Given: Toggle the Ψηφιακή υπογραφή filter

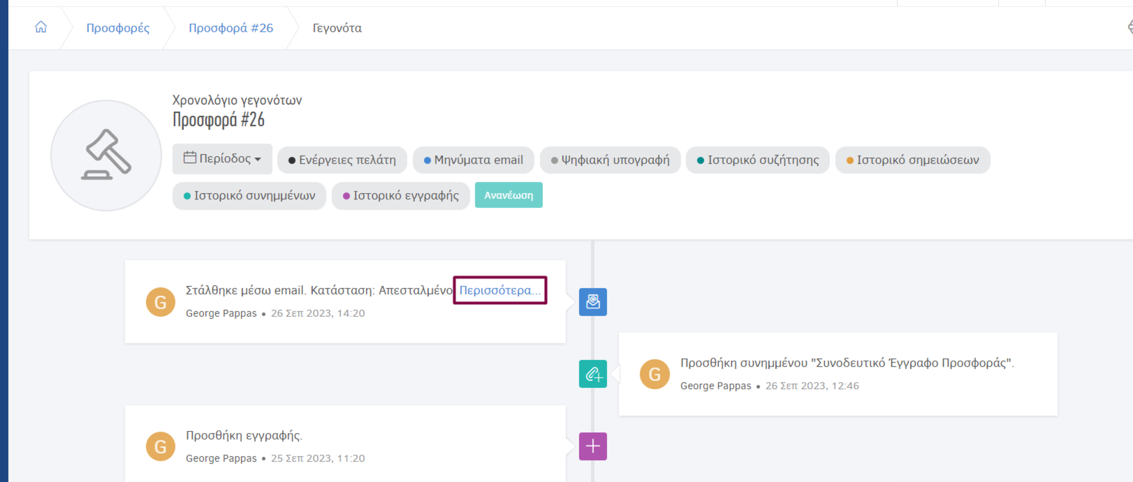Looking at the screenshot, I should click(x=610, y=160).
